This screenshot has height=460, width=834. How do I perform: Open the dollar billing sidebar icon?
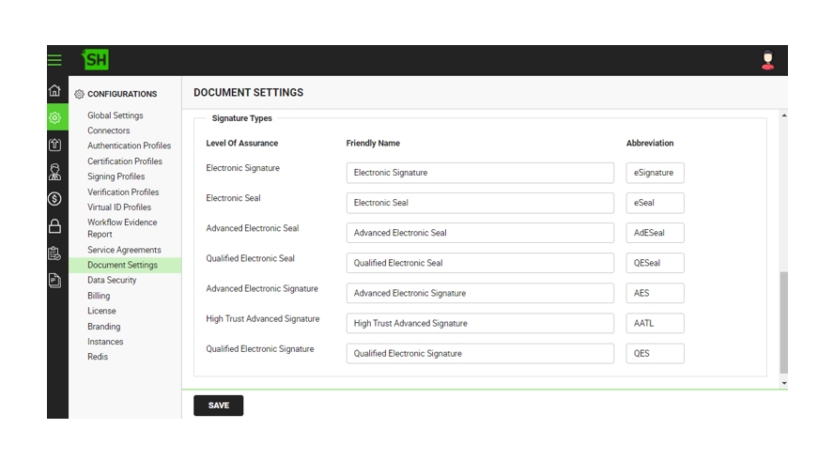[54, 199]
